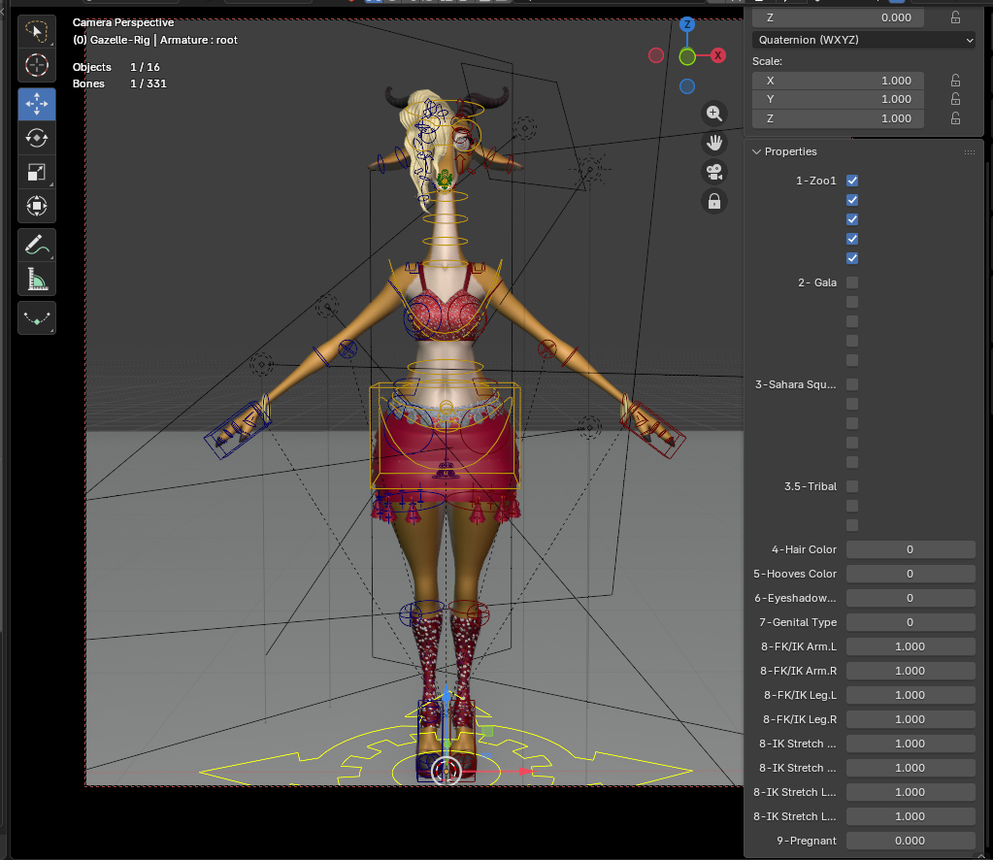Viewport: 993px width, 860px height.
Task: Toggle the lock beside Scale X
Action: pos(955,81)
